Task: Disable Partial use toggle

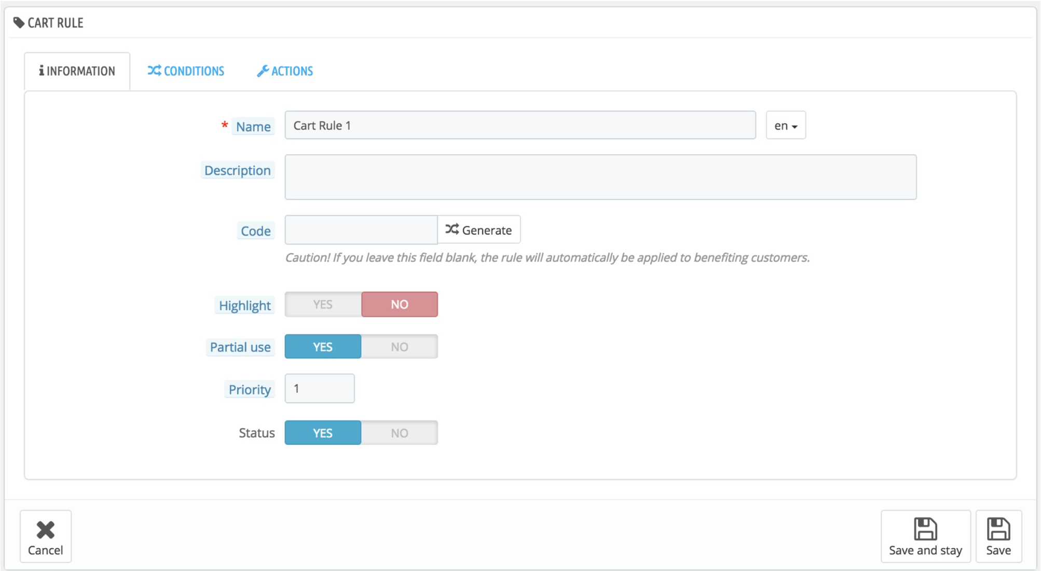Action: pyautogui.click(x=399, y=347)
